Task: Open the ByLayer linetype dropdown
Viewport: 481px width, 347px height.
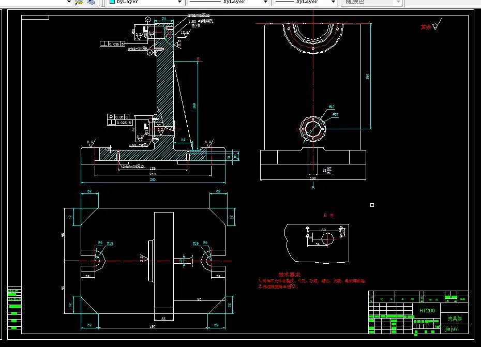Action: coord(265,2)
